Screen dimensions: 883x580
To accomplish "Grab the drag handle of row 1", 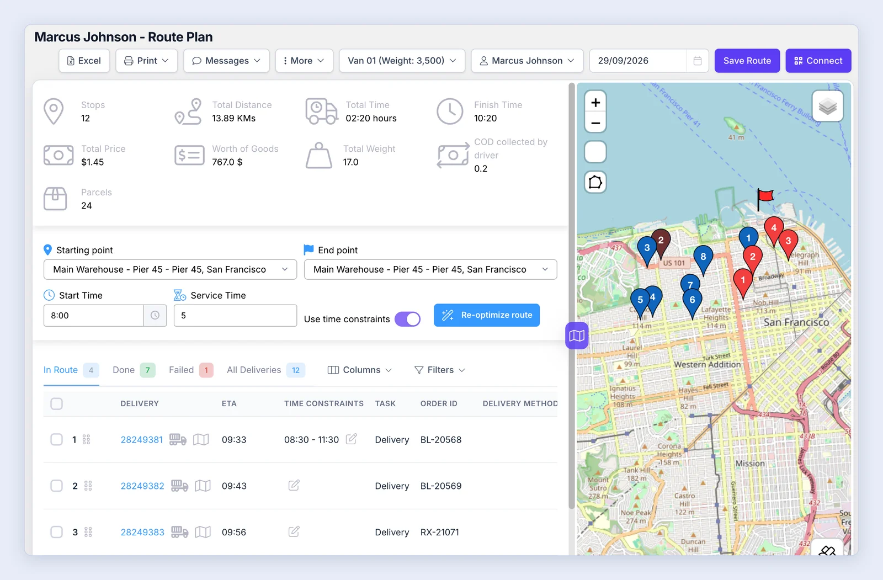I will 86,439.
